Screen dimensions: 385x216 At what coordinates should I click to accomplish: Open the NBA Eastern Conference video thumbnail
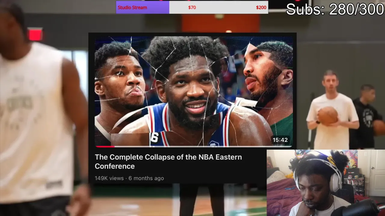[194, 91]
